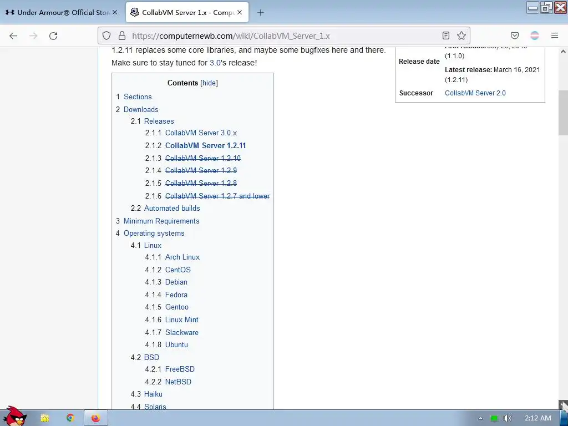Click the vertical scrollbar thumb
The height and width of the screenshot is (426, 568).
563,112
